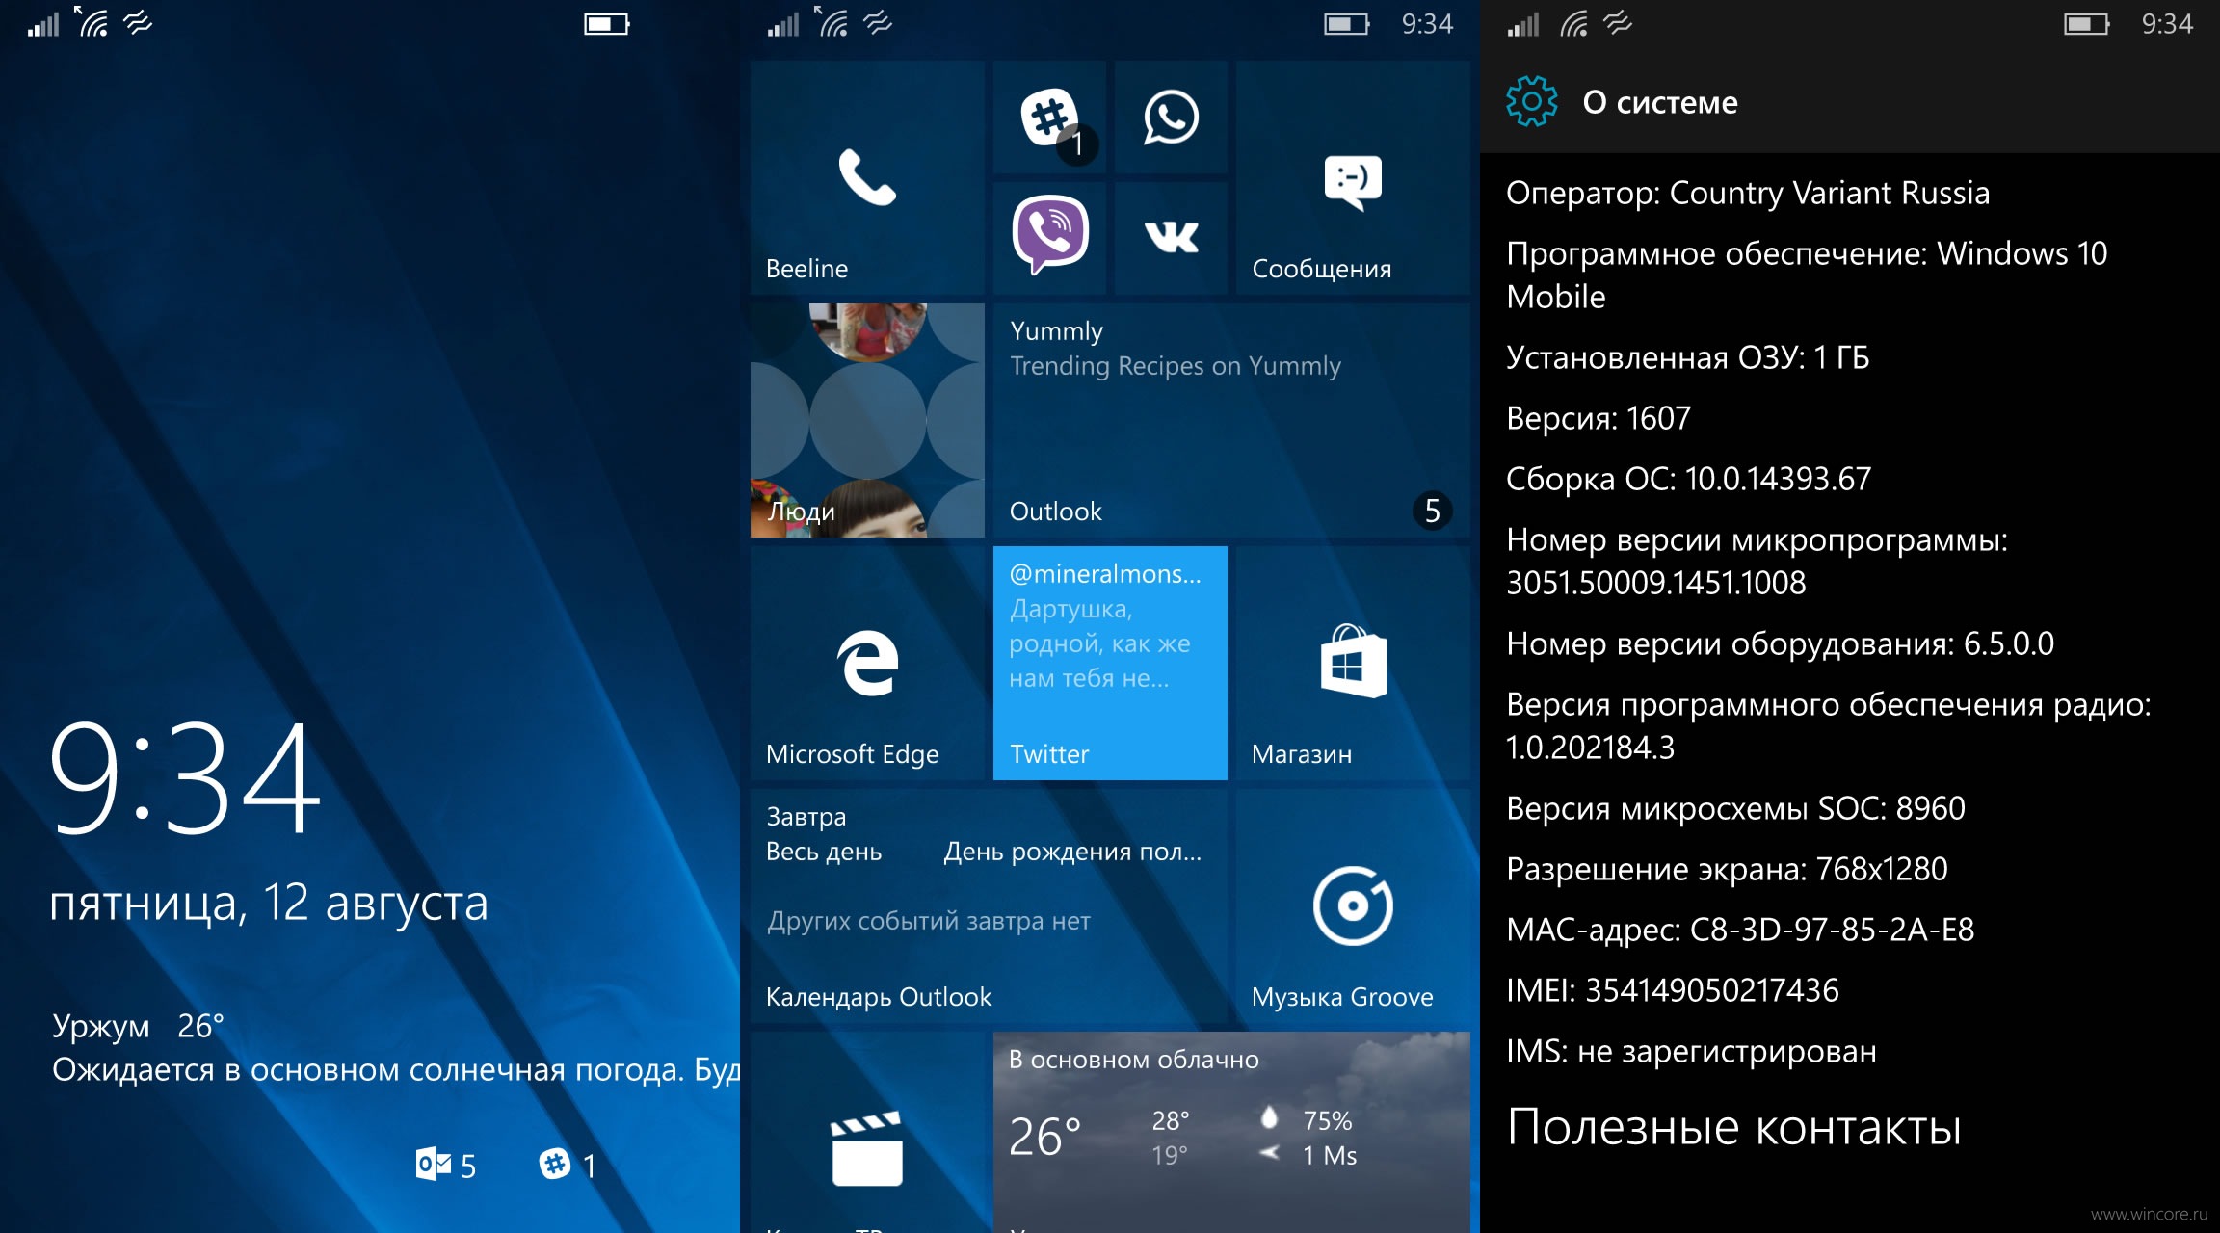Open the Beeline phone tile
The image size is (2220, 1233).
click(x=867, y=178)
